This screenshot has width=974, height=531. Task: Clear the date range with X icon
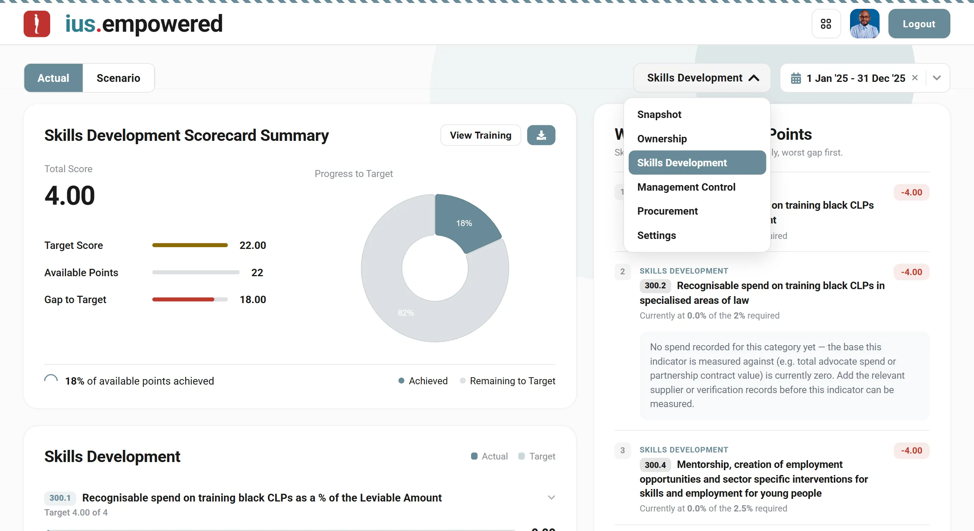pyautogui.click(x=915, y=78)
